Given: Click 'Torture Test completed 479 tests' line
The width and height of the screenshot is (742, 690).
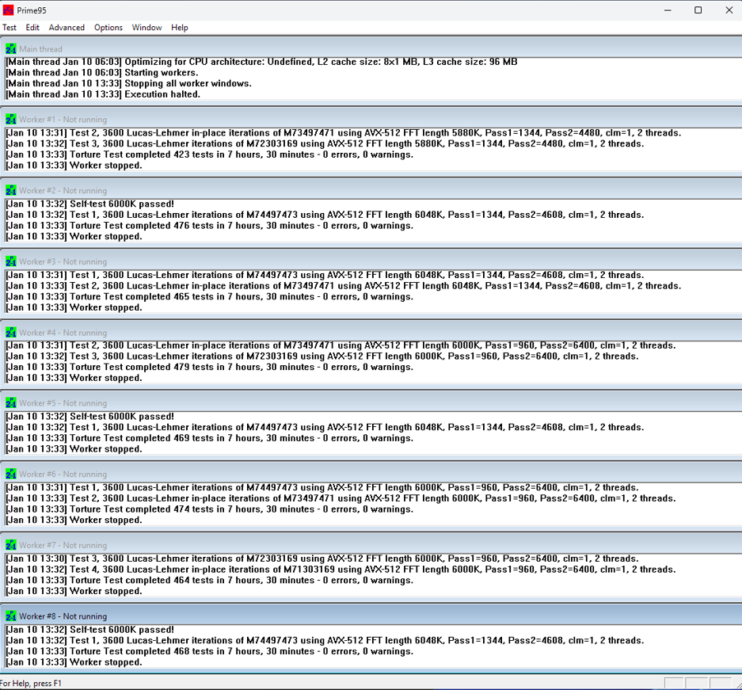Looking at the screenshot, I should 209,367.
